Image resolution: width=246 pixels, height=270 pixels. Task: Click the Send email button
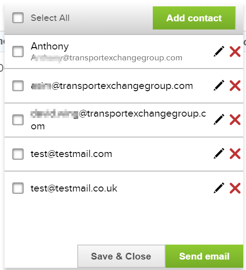(204, 256)
